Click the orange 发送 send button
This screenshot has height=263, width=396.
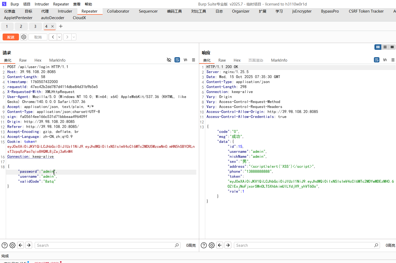(x=11, y=37)
